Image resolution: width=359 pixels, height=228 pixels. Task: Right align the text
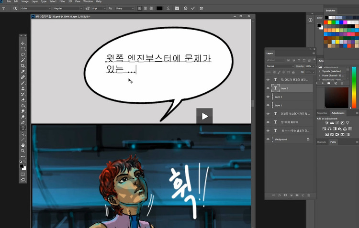(x=151, y=9)
